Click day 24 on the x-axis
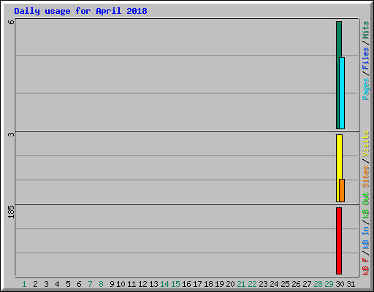374x292 pixels. pyautogui.click(x=274, y=284)
